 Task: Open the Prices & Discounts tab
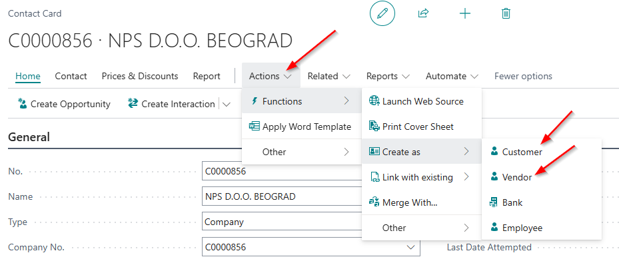pos(140,76)
